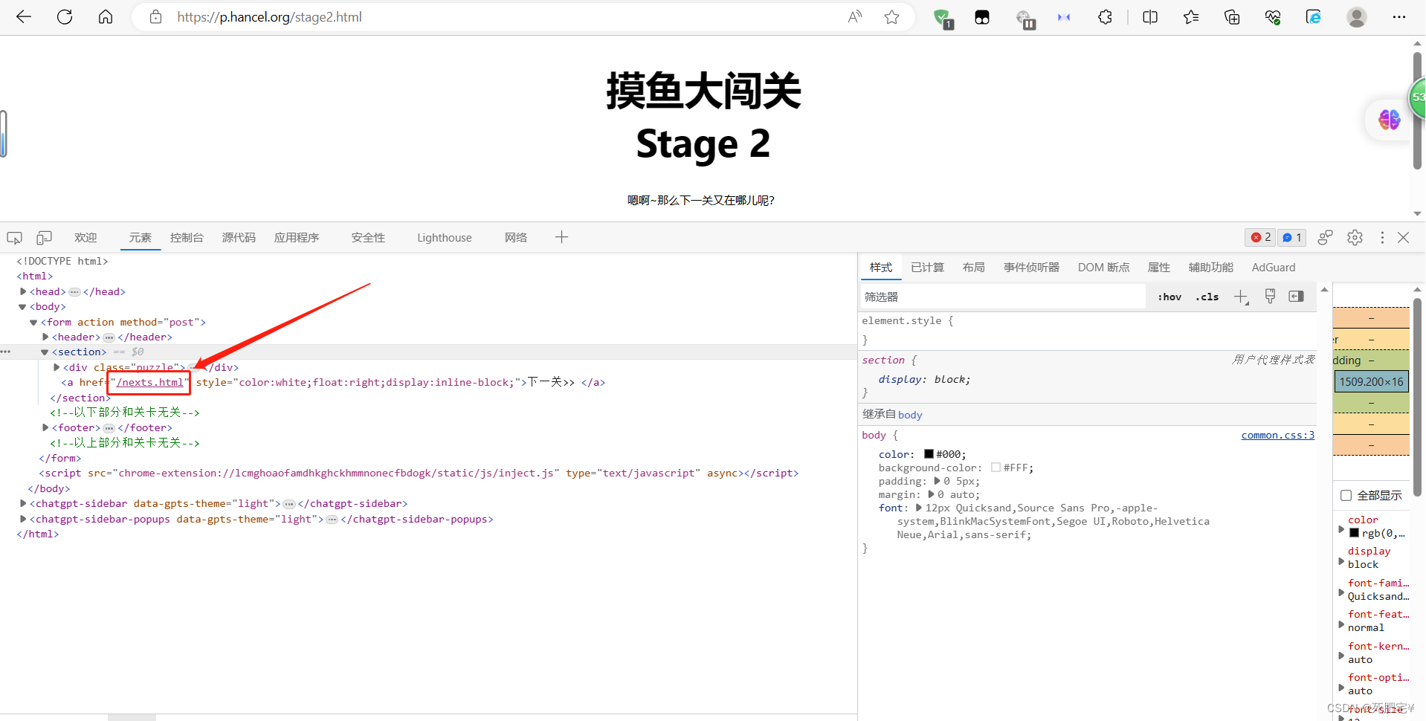This screenshot has height=721, width=1426.
Task: Open the browser home page
Action: [x=106, y=17]
